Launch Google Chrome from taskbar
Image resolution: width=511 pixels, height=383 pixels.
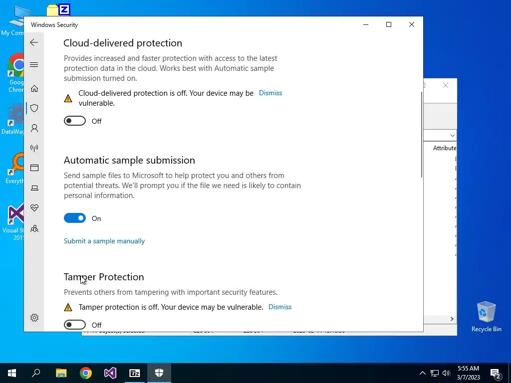coord(86,373)
